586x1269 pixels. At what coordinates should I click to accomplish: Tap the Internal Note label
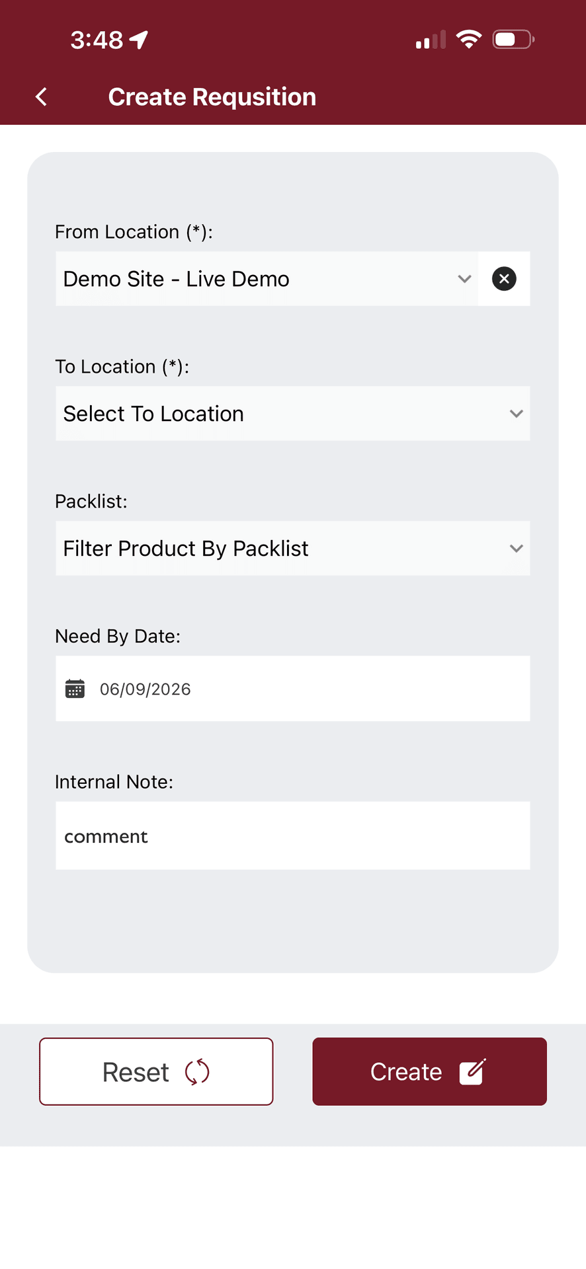tap(114, 782)
